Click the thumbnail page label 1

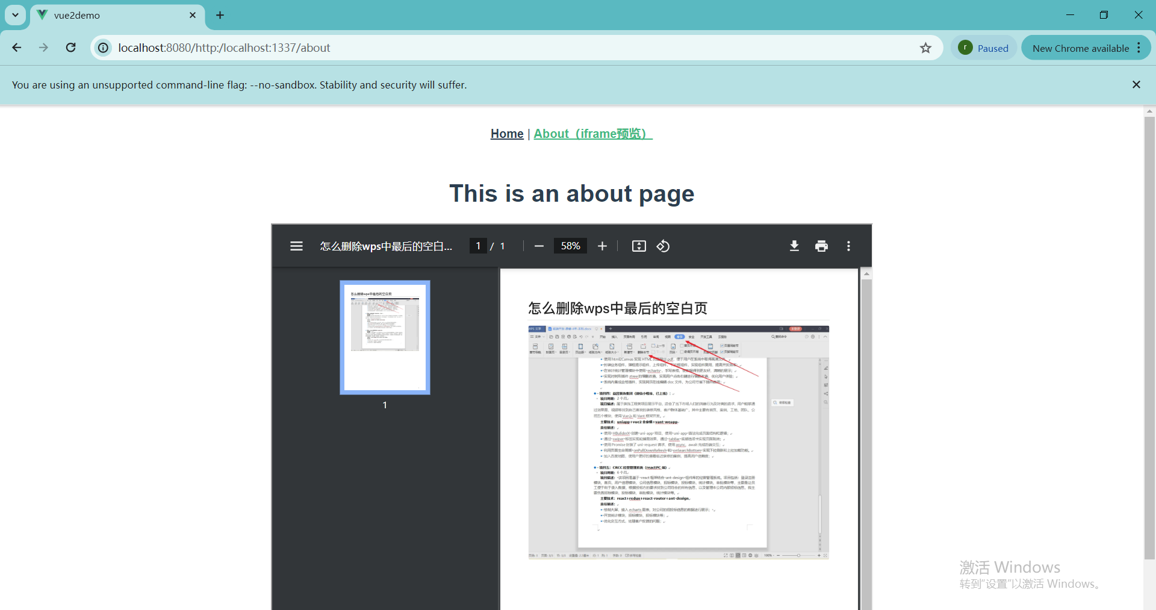(385, 405)
